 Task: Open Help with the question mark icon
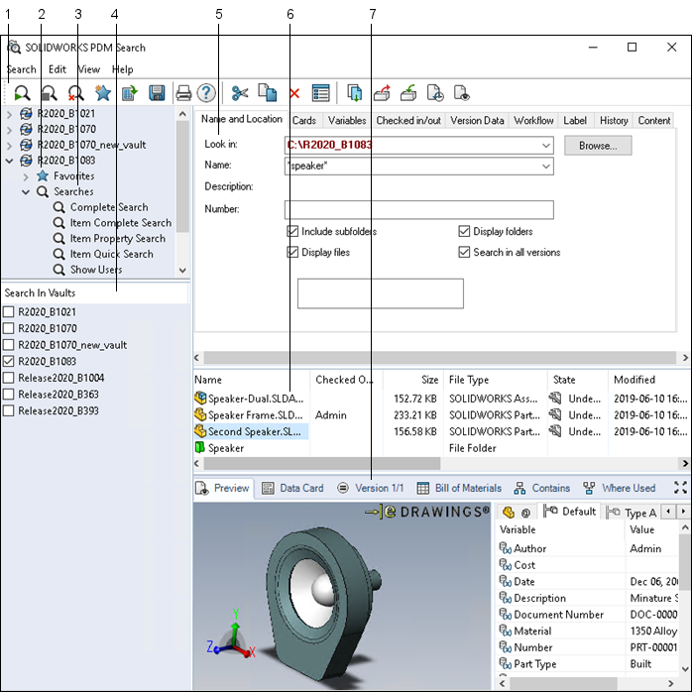206,93
